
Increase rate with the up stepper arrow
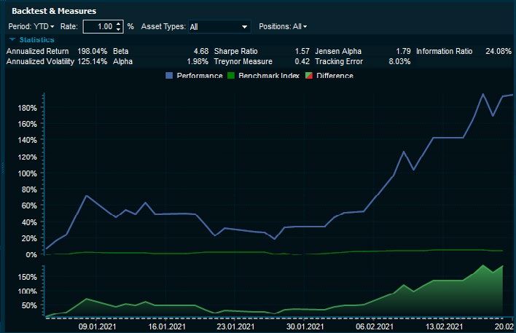point(120,23)
